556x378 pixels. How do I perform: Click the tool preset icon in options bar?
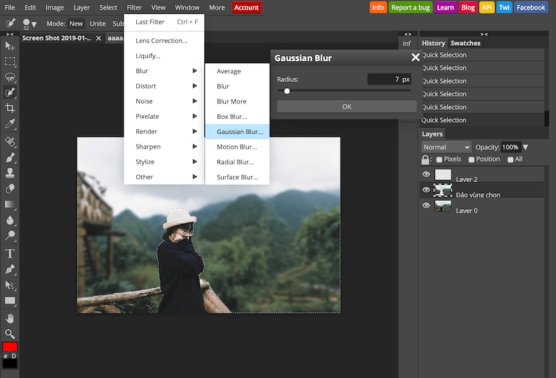(x=10, y=24)
